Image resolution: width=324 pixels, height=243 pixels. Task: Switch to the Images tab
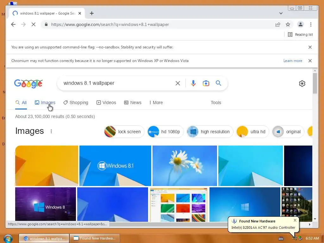[45, 103]
